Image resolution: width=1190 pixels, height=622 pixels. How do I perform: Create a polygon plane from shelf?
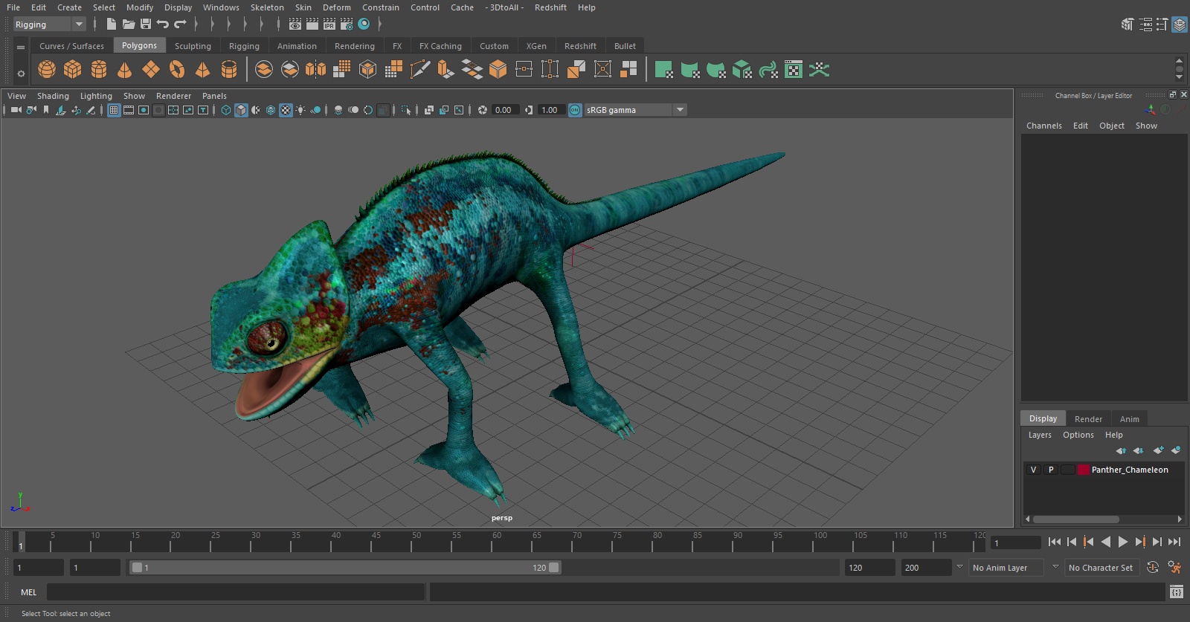click(x=151, y=70)
